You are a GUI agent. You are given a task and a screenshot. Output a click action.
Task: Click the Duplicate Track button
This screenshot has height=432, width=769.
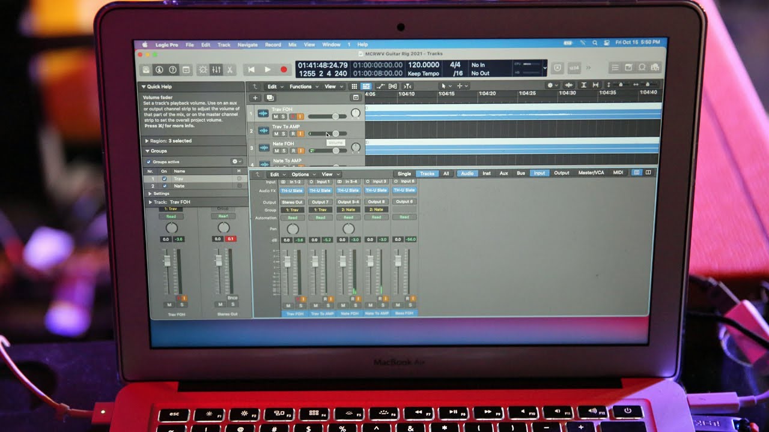pyautogui.click(x=270, y=98)
